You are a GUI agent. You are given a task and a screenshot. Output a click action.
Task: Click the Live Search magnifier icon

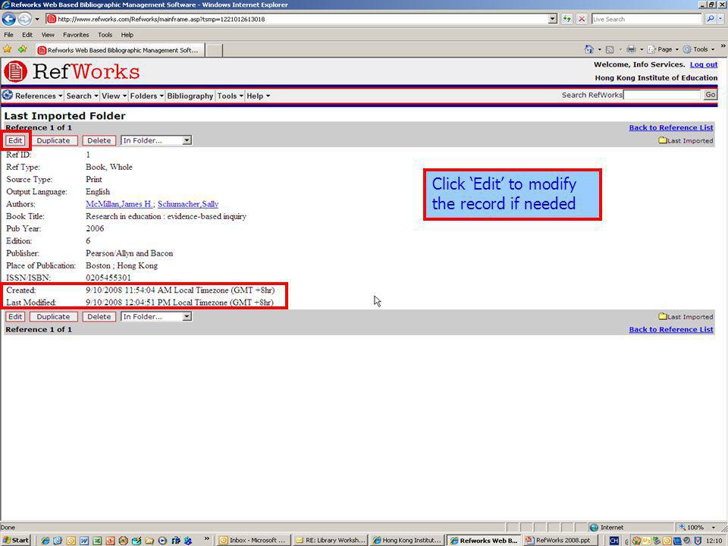(711, 19)
